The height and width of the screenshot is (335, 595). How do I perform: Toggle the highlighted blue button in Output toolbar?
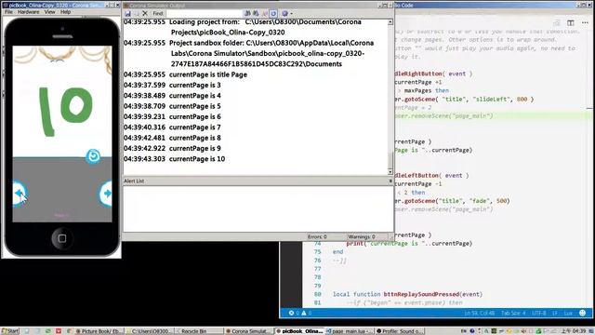(273, 13)
